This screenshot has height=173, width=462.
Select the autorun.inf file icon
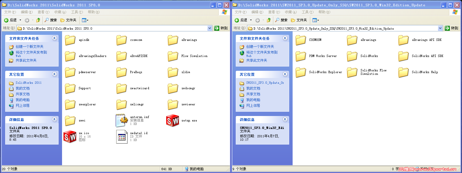pos(121,121)
